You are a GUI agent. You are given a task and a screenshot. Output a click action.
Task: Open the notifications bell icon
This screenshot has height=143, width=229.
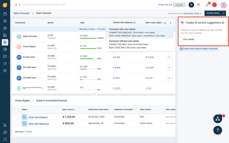pos(207,5)
